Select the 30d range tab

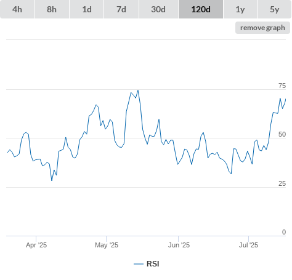click(158, 9)
